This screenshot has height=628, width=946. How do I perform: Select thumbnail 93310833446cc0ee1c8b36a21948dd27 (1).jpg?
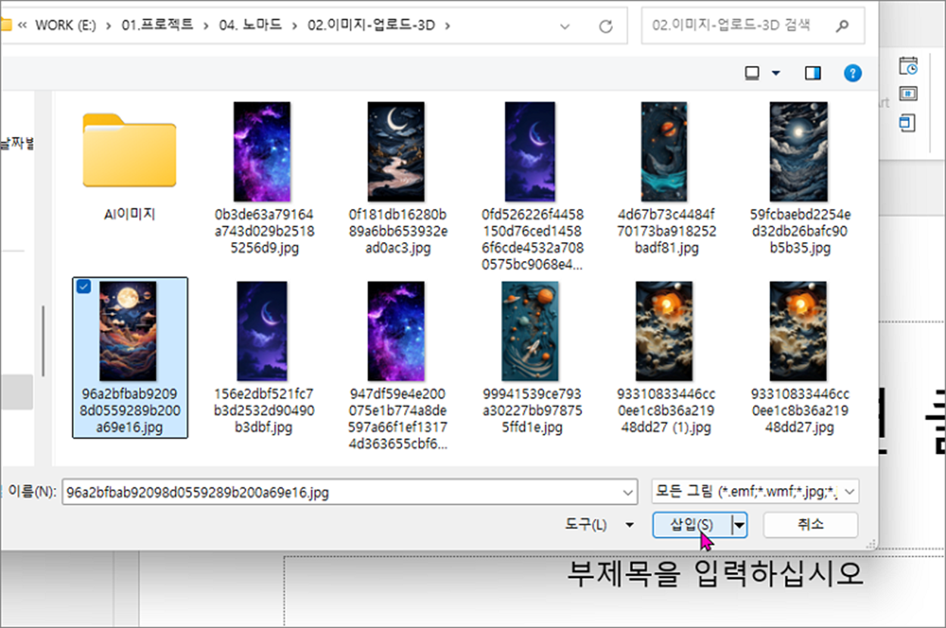pos(664,331)
